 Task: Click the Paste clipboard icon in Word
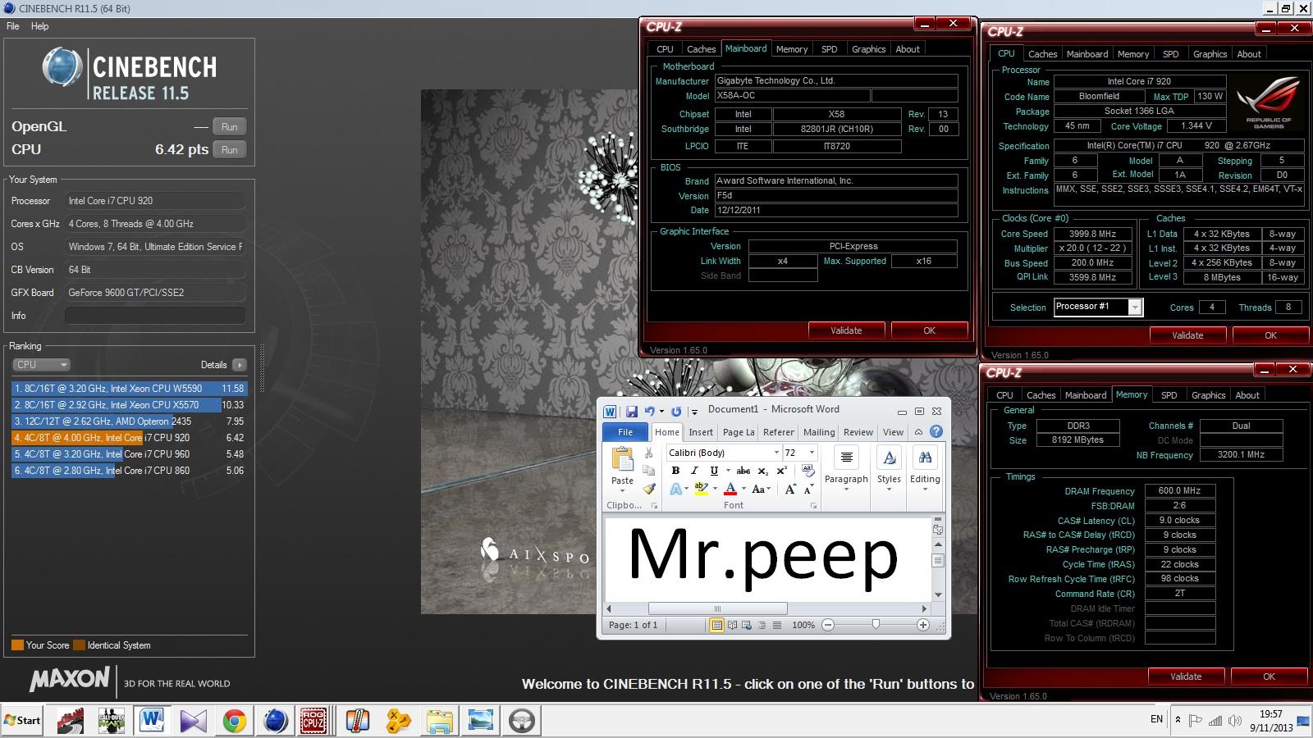pyautogui.click(x=622, y=459)
